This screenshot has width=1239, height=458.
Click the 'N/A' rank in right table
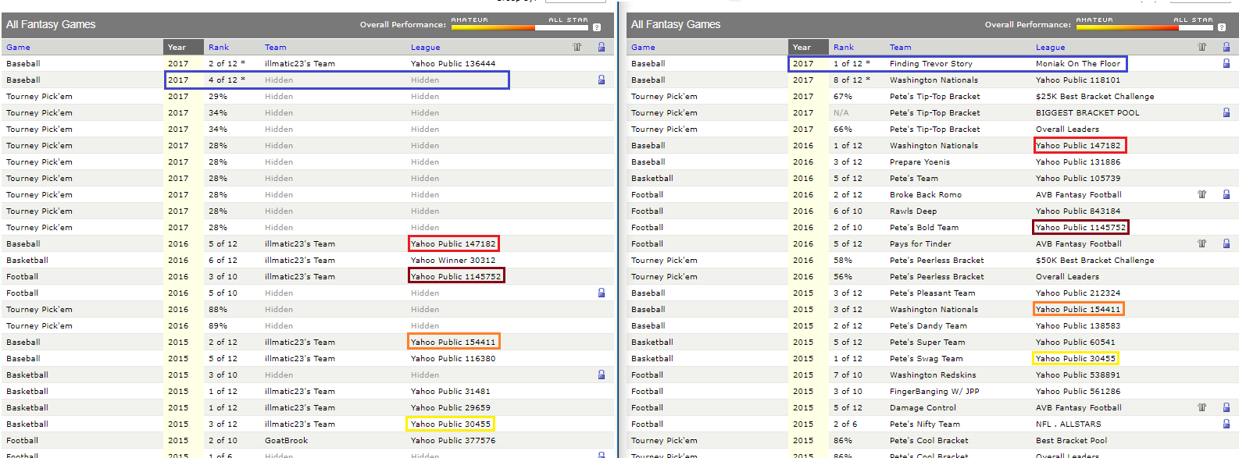(841, 113)
